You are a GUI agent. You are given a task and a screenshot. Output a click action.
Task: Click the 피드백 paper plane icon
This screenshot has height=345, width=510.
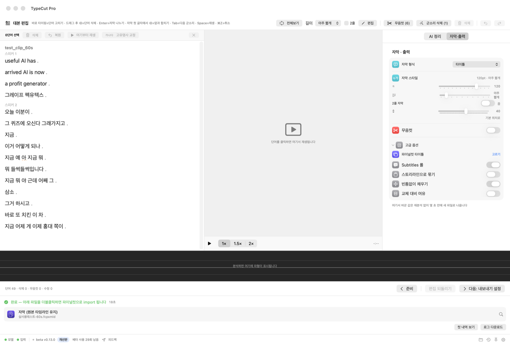tap(104, 340)
